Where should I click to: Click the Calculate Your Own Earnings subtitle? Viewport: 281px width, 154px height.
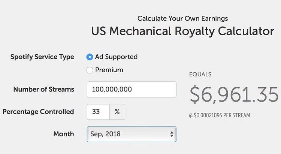coord(182,18)
